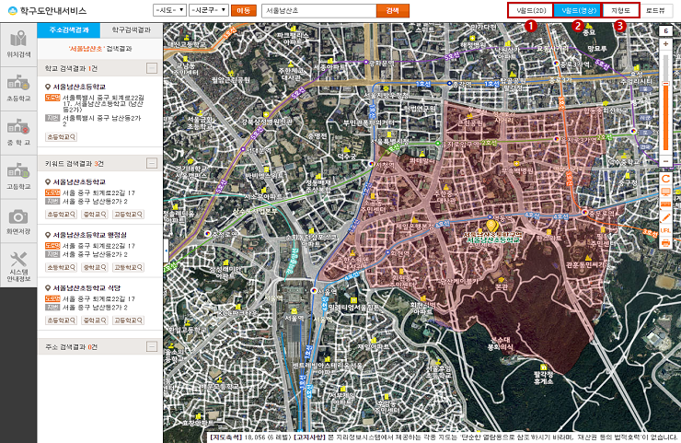Click 초등학교 button under 식당 result

[x=62, y=321]
